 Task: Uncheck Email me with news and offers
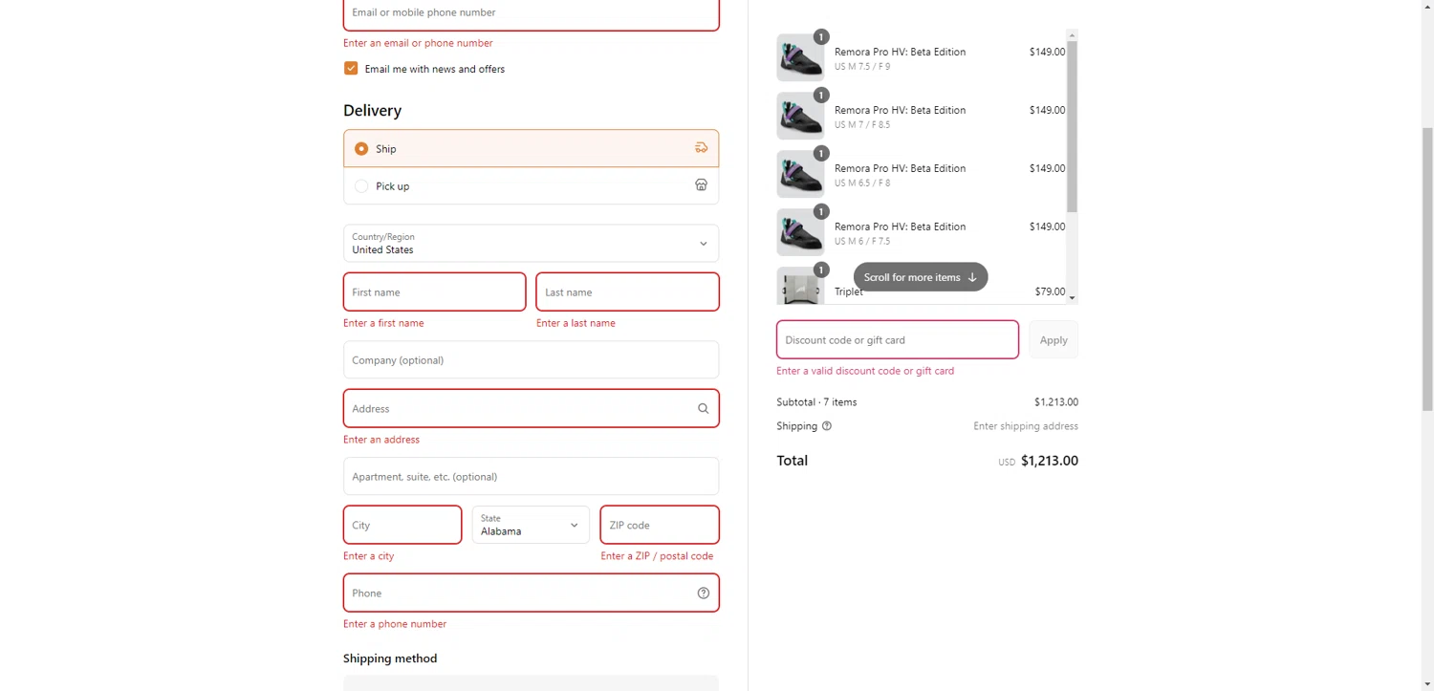tap(351, 69)
